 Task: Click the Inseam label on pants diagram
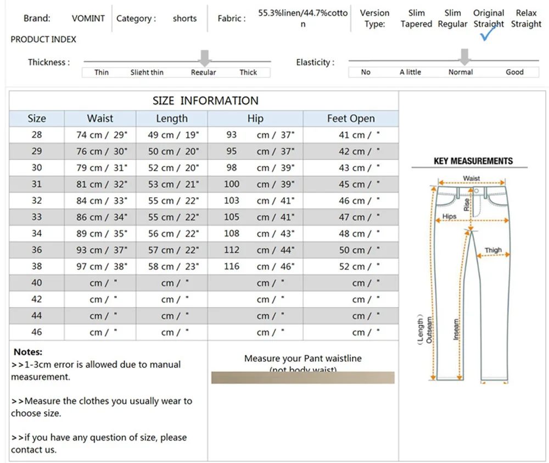456,330
